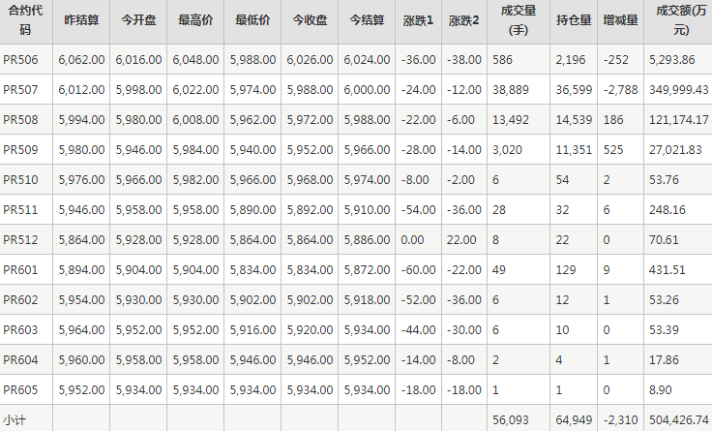Select the 最高价 column header
Viewport: 712px width, 431px height.
pyautogui.click(x=195, y=20)
